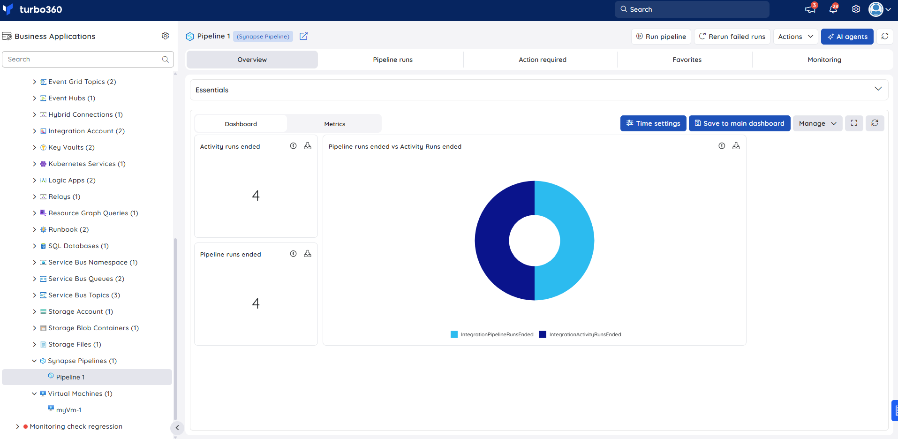Focus the global Search box

click(x=692, y=9)
